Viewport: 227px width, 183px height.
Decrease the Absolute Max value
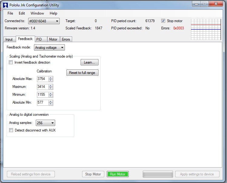pos(51,80)
